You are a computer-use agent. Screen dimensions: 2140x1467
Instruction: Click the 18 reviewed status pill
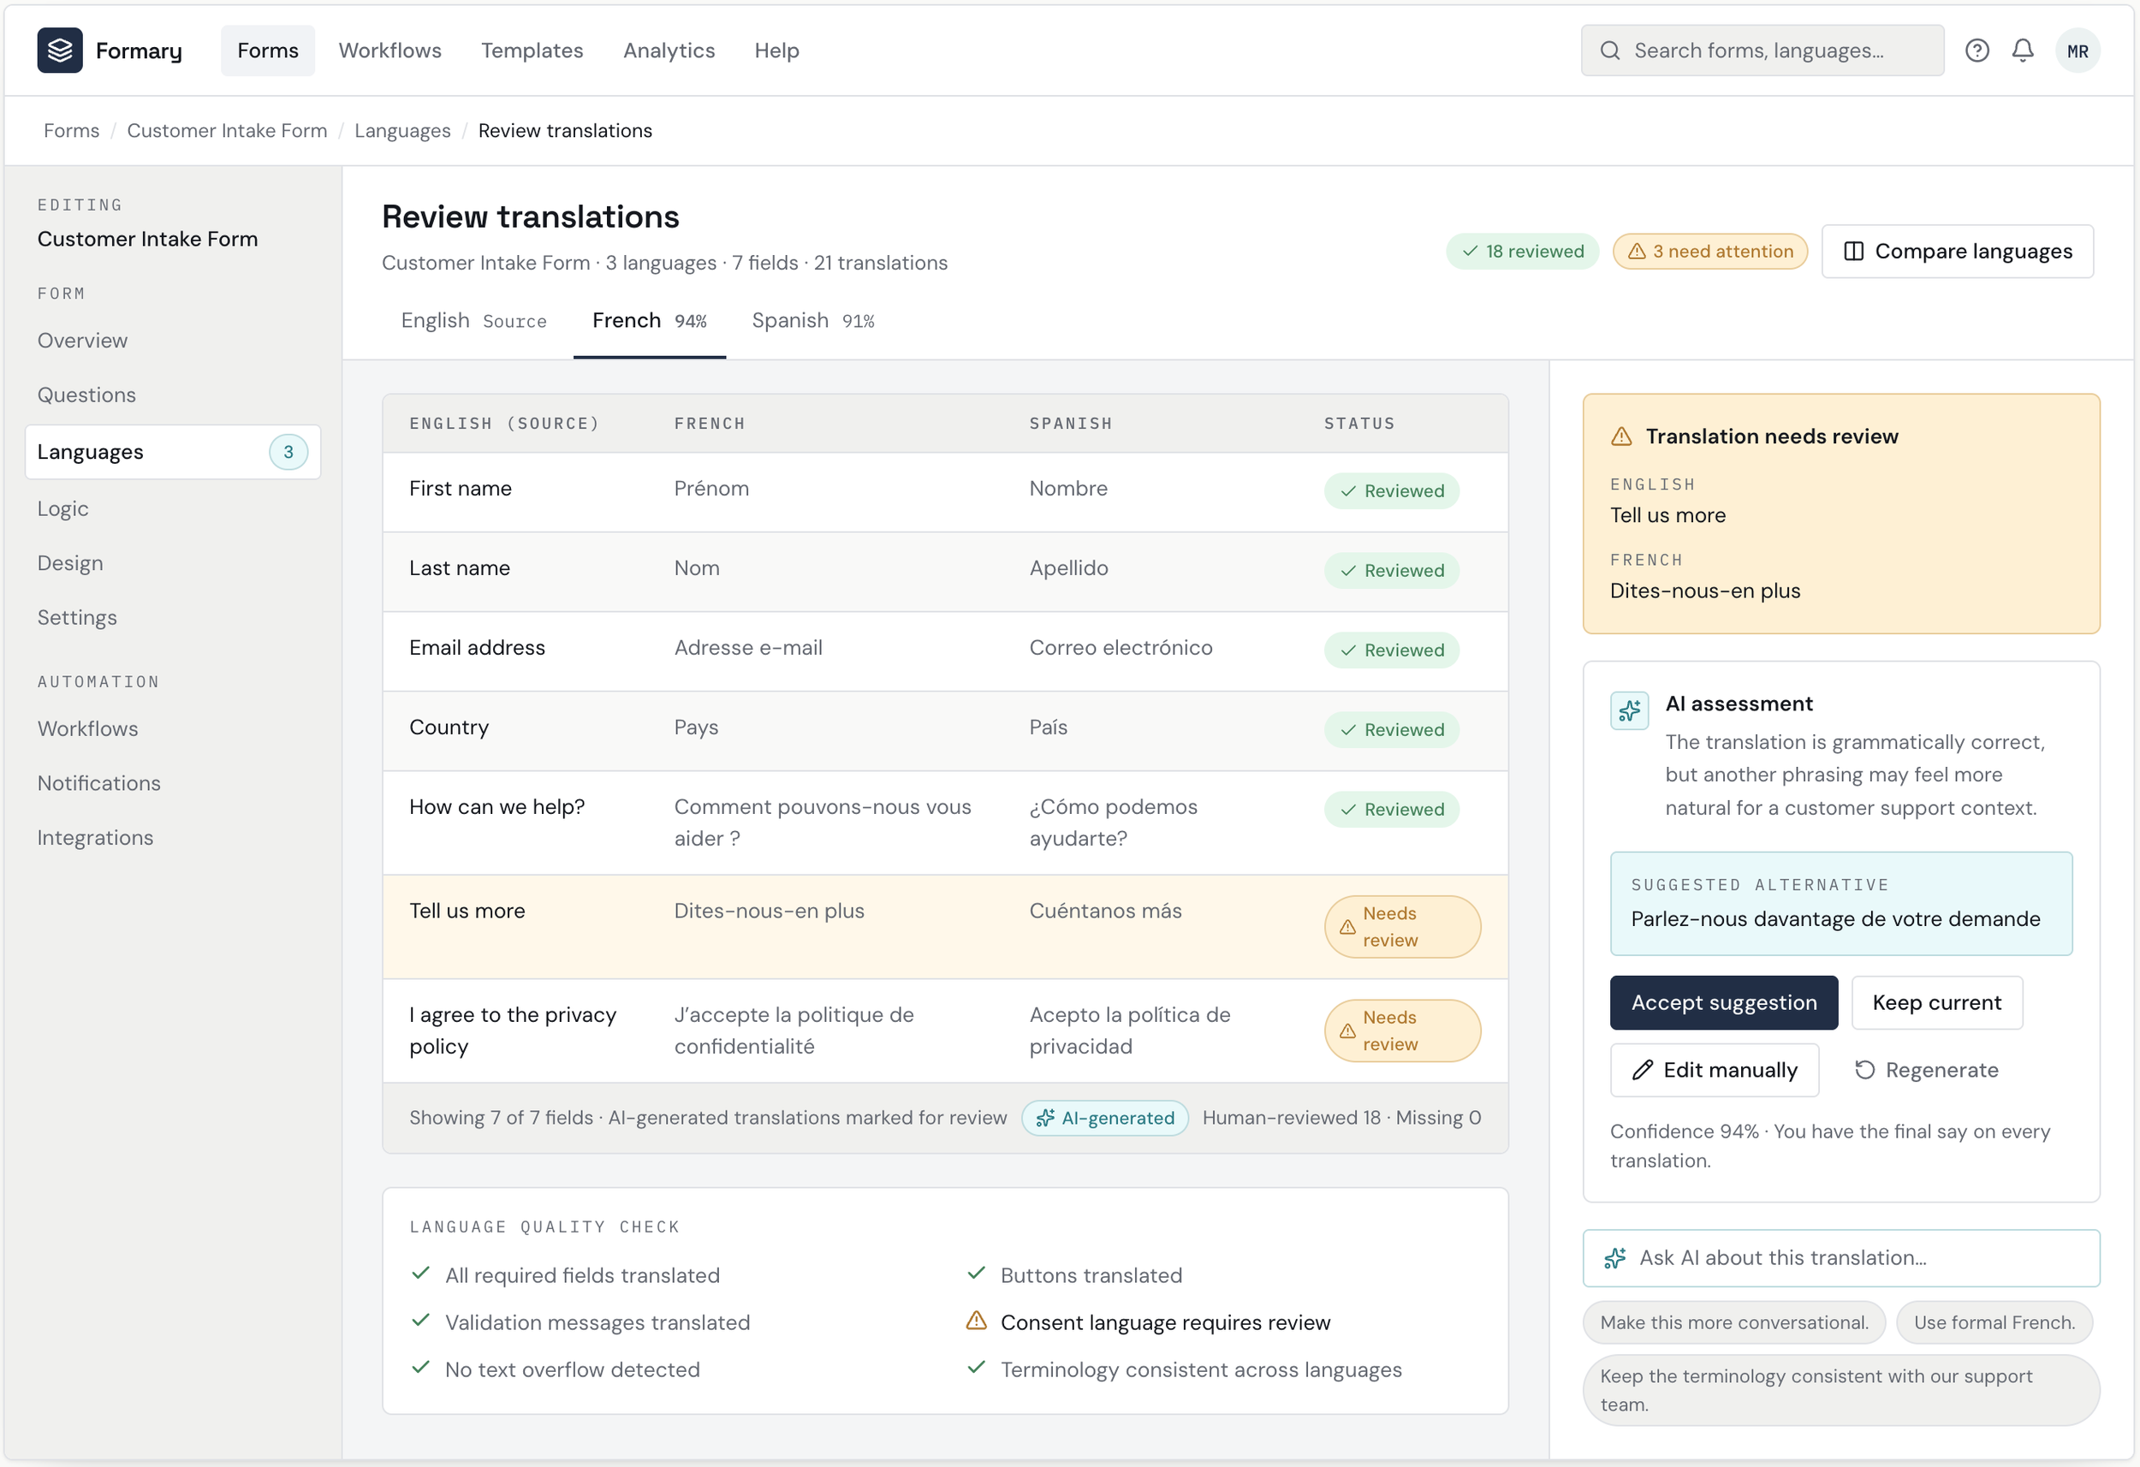pyautogui.click(x=1522, y=252)
